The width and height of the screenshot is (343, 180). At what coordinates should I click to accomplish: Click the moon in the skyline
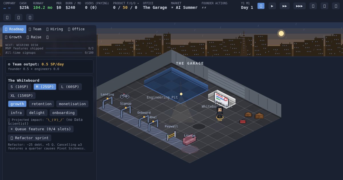coord(281,33)
